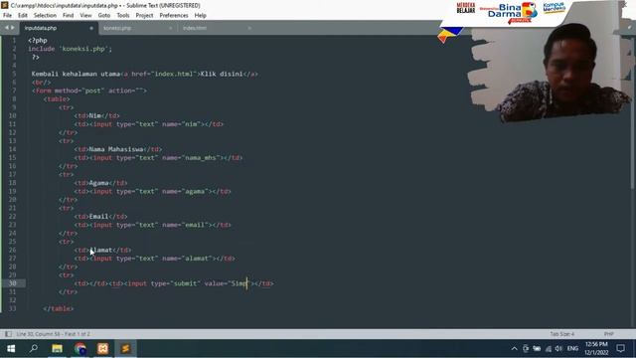This screenshot has width=636, height=358.
Task: Close the koneksi.php tab
Action: (170, 28)
